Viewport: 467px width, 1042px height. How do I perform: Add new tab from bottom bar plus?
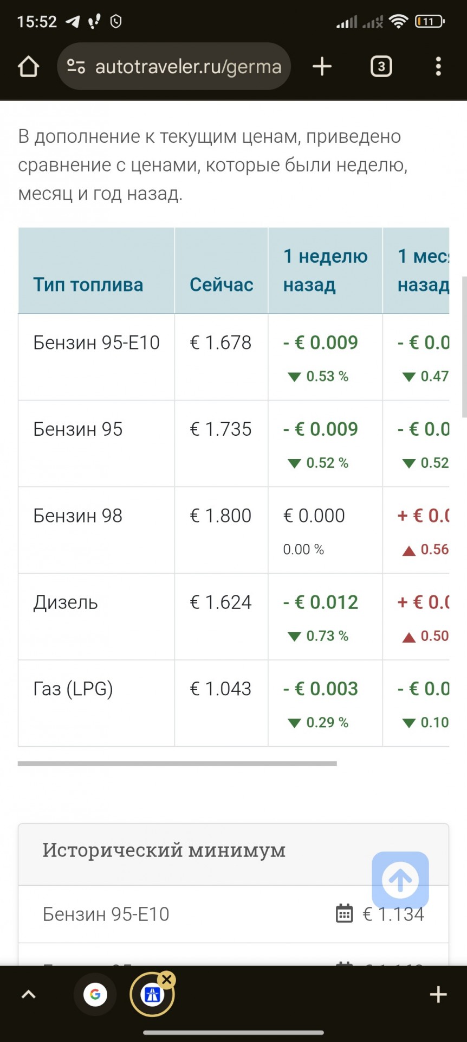(438, 994)
